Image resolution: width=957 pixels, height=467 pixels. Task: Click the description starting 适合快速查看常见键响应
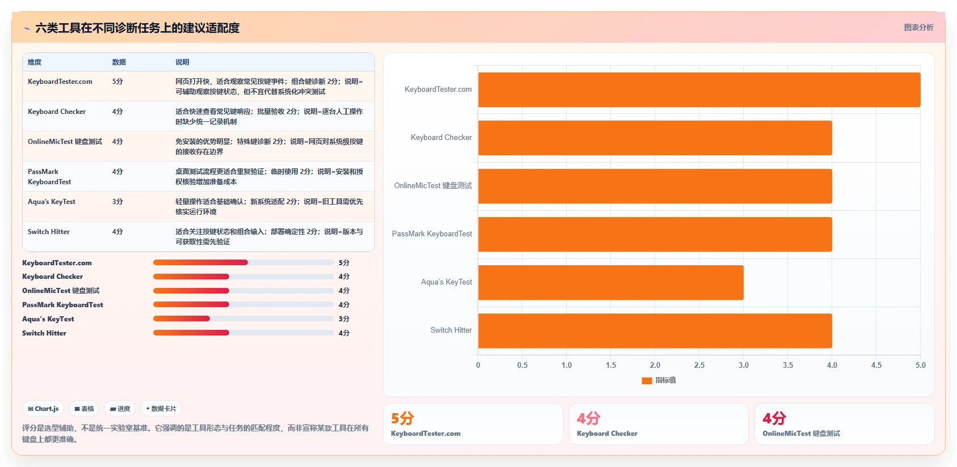pyautogui.click(x=269, y=117)
